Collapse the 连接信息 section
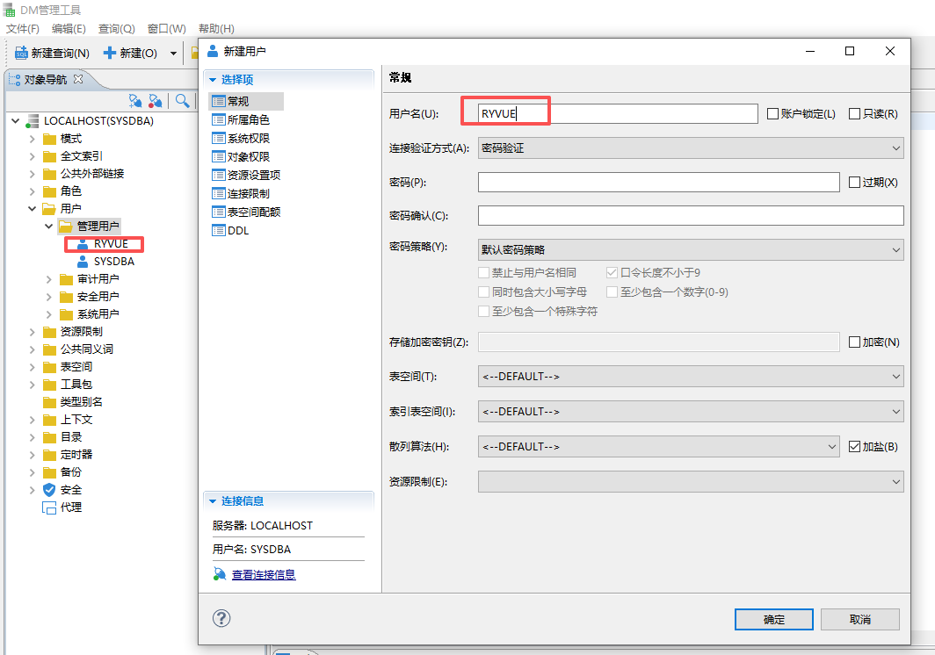The width and height of the screenshot is (935, 655). 213,501
